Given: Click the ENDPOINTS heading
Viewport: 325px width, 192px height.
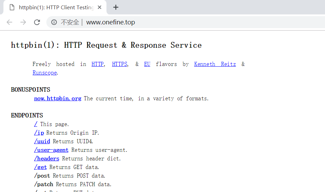Looking at the screenshot, I should (27, 115).
